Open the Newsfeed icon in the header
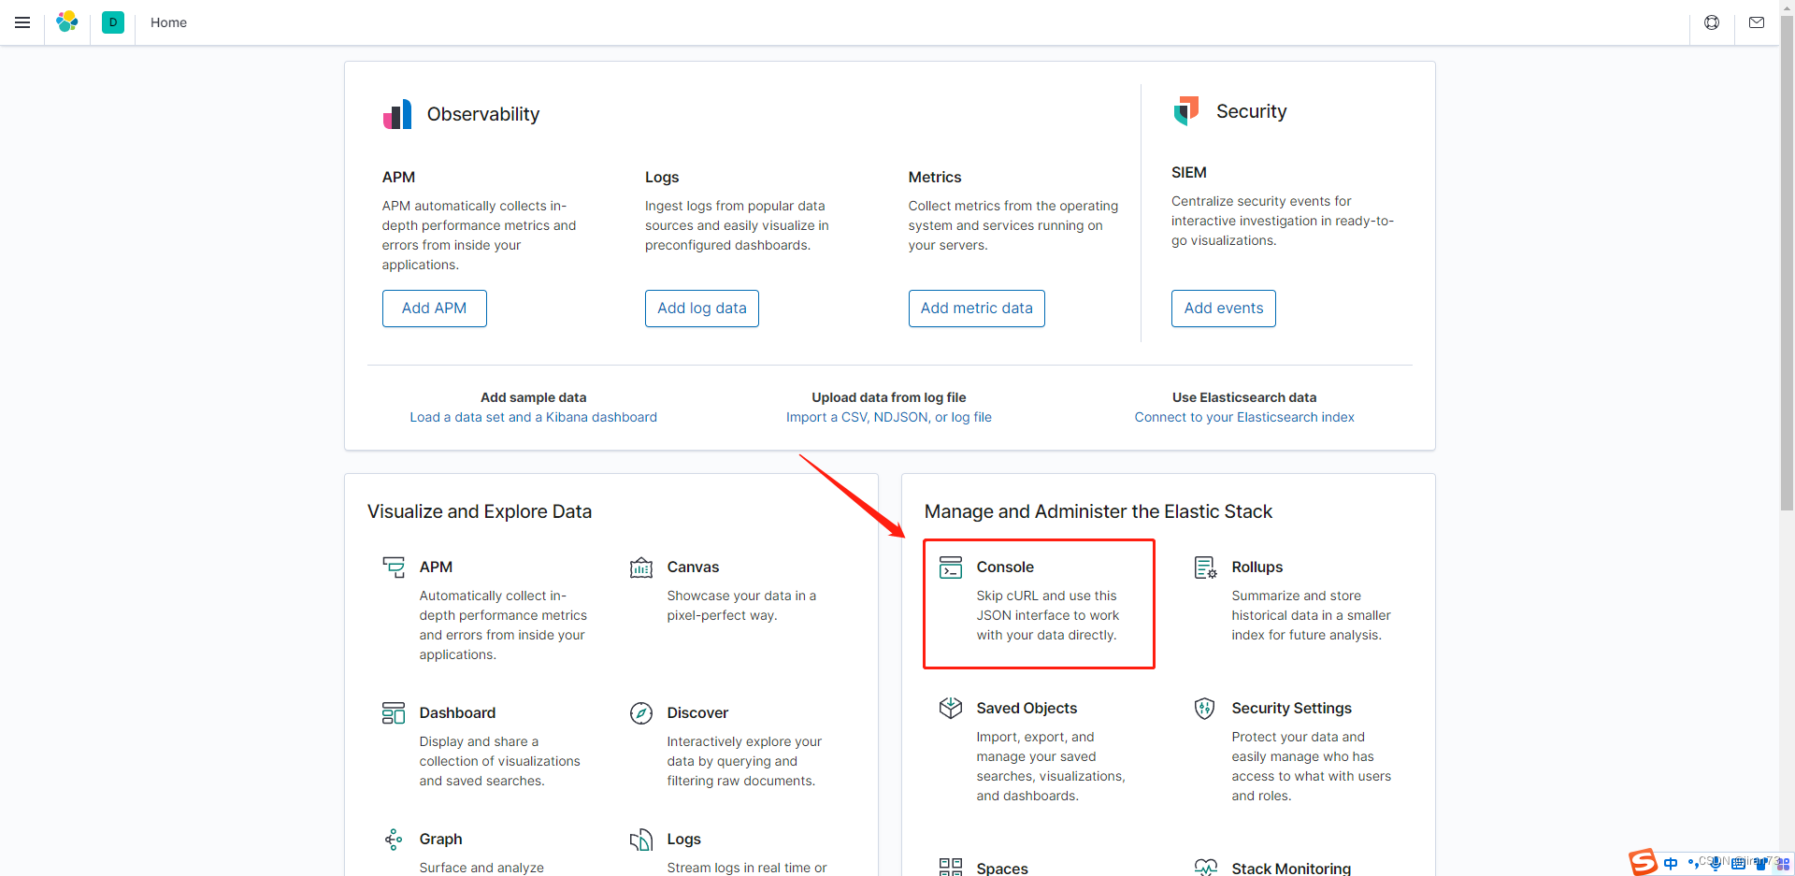1795x876 pixels. (1757, 22)
